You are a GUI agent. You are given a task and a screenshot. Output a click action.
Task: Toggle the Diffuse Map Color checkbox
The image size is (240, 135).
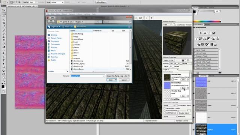tap(172, 79)
